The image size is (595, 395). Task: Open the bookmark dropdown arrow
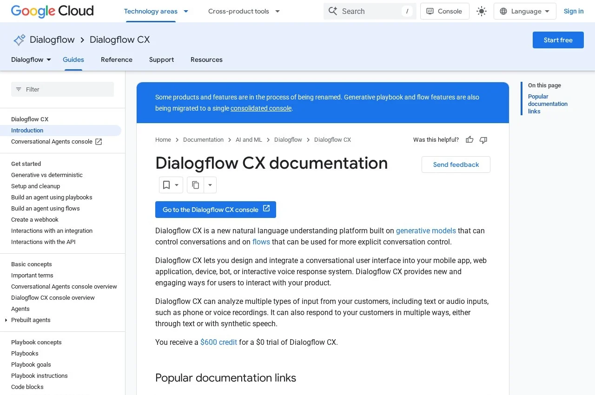click(177, 185)
